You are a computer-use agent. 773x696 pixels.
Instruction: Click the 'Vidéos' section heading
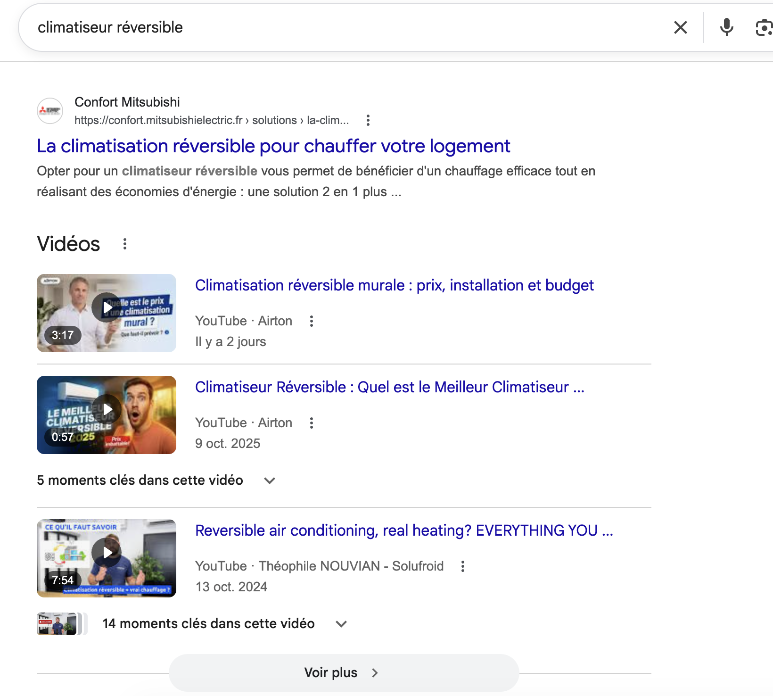coord(68,244)
